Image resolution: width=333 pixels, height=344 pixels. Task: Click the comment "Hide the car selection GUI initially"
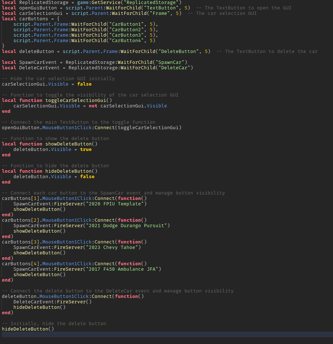click(58, 78)
